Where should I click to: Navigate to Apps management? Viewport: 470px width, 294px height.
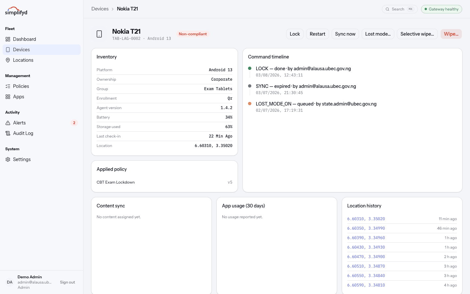pos(42,97)
